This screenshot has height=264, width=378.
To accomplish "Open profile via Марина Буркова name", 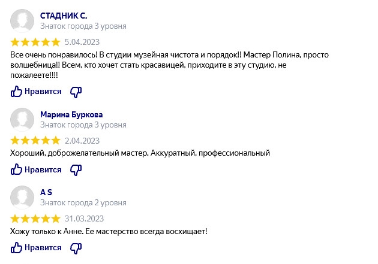I will coord(71,114).
